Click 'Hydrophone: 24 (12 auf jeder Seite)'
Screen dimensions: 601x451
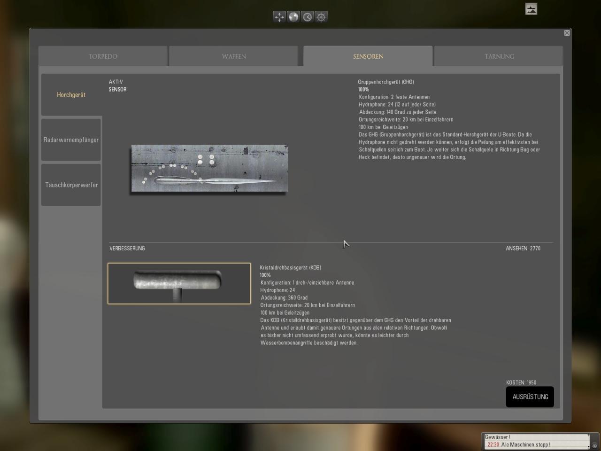coord(397,105)
